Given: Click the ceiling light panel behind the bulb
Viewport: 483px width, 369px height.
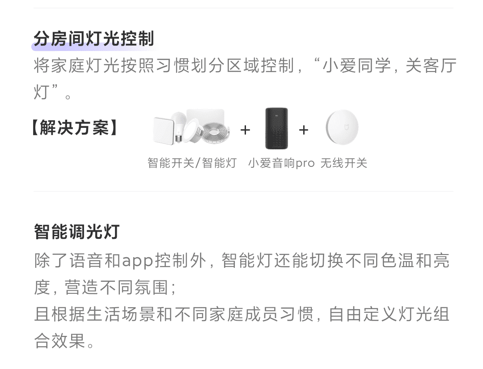Looking at the screenshot, I should pos(205,117).
